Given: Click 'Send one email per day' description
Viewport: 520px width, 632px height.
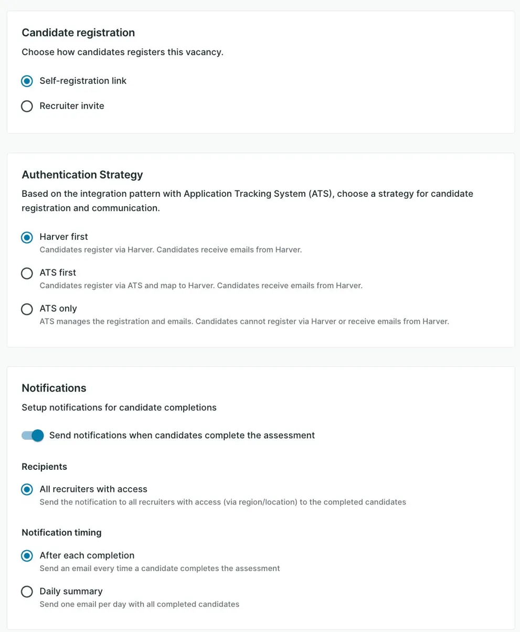Looking at the screenshot, I should (140, 604).
